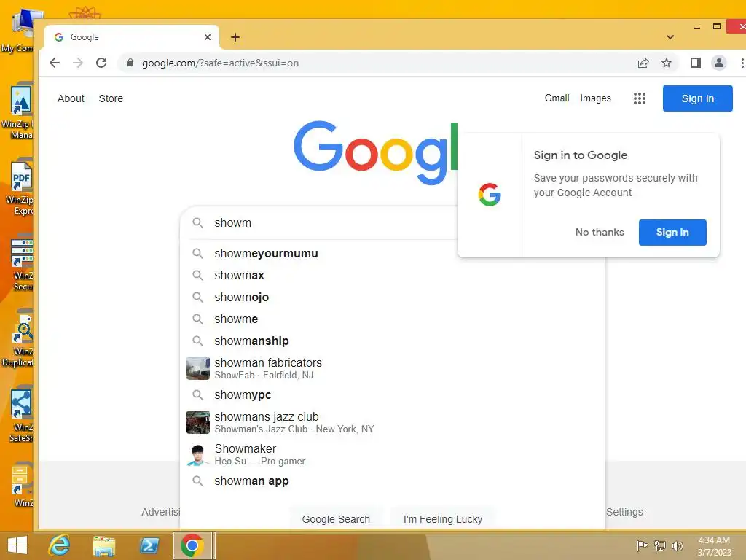Open a new tab with the plus button
This screenshot has width=746, height=560.
pyautogui.click(x=235, y=37)
